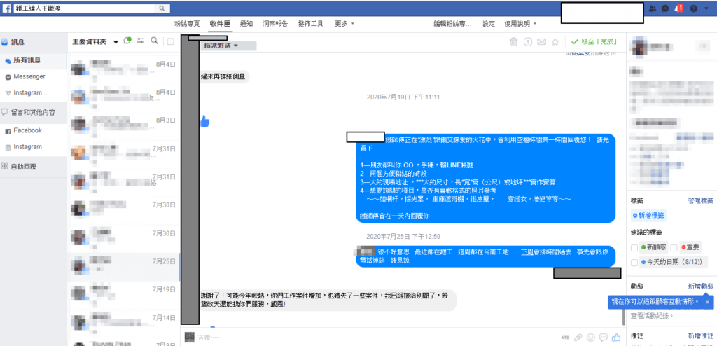Click the search magnifier in the message list
This screenshot has width=717, height=346.
(x=154, y=41)
